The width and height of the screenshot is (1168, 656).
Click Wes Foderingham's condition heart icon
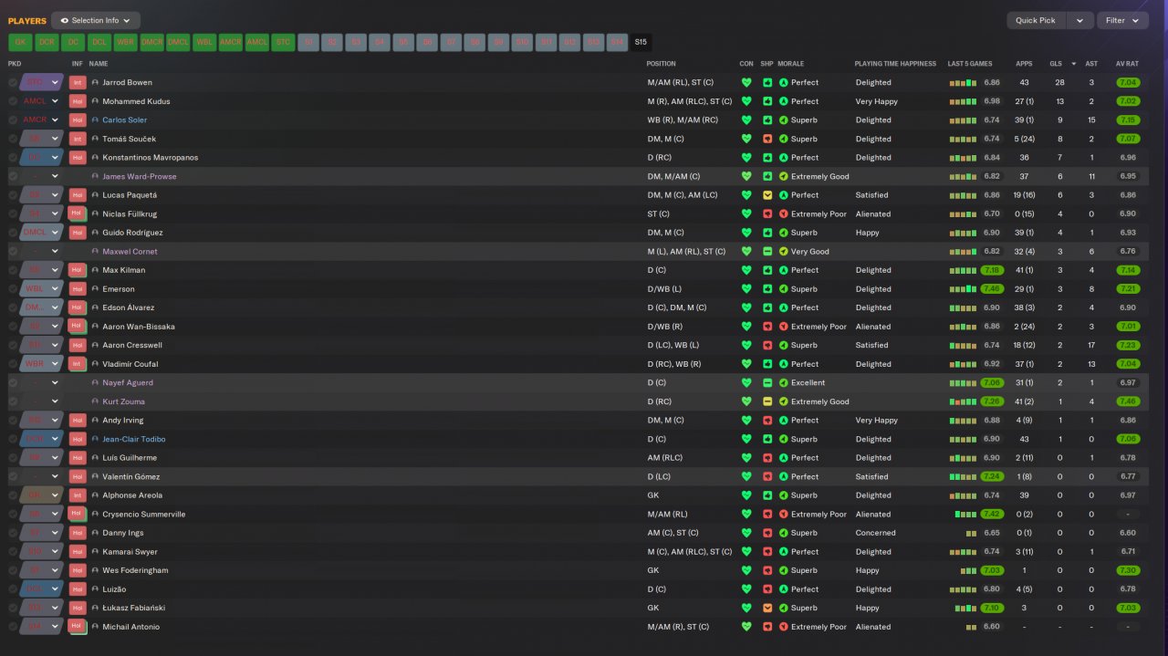point(746,570)
